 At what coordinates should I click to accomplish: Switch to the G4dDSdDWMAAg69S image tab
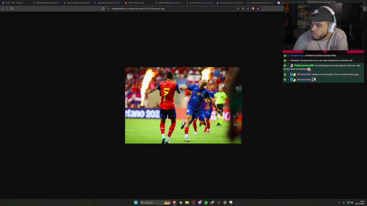[x=46, y=3]
